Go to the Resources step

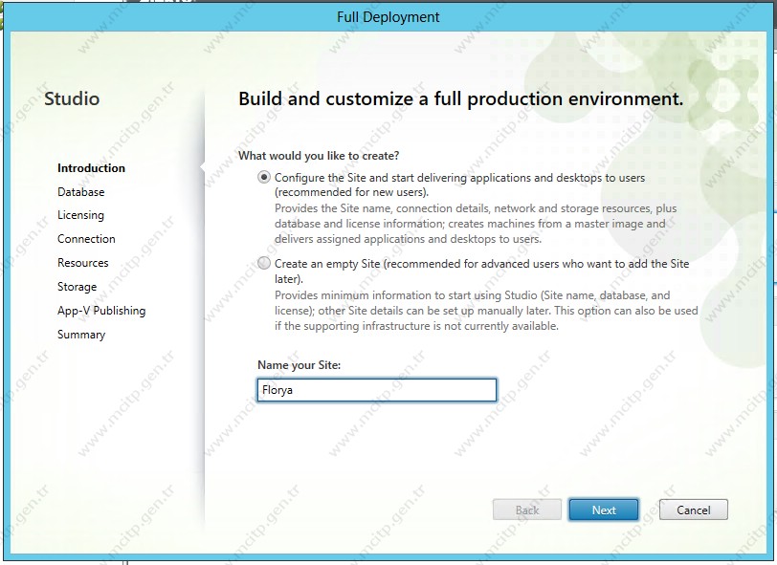[82, 263]
